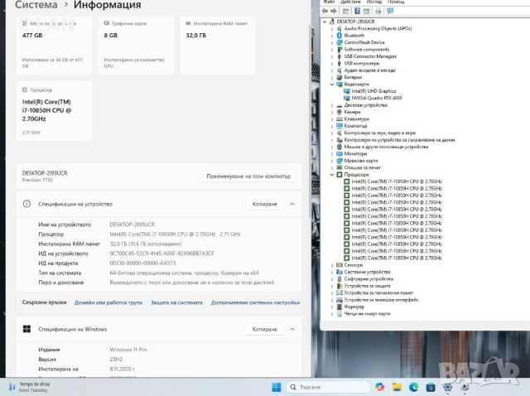Collapse the Видеокарти node
530x396 pixels.
(331, 85)
